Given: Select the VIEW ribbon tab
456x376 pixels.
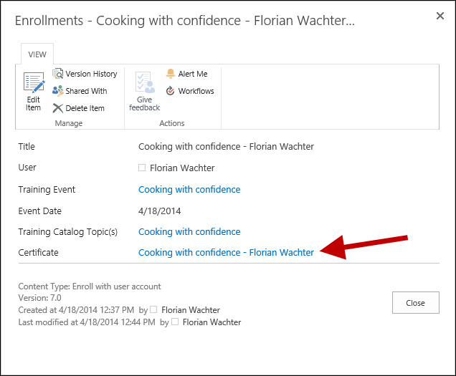Looking at the screenshot, I should [x=37, y=54].
